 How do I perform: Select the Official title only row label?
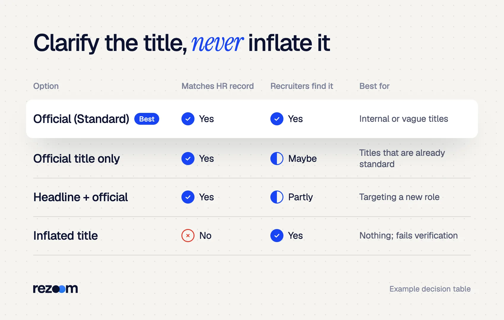tap(76, 159)
